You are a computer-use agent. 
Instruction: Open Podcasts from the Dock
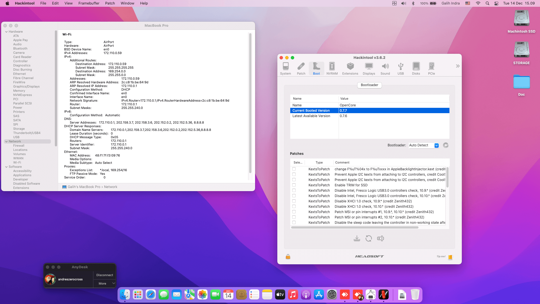click(x=306, y=295)
